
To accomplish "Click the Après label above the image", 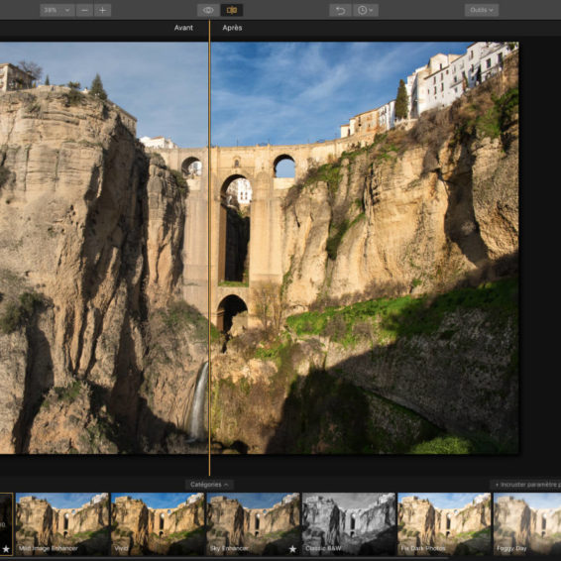I will click(x=232, y=28).
